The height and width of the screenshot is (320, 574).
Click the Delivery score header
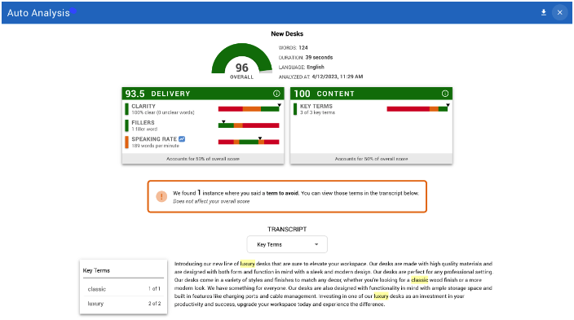pos(203,94)
